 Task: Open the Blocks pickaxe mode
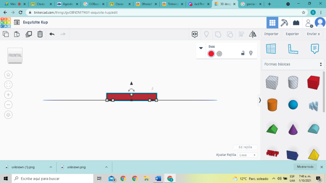pyautogui.click(x=284, y=22)
